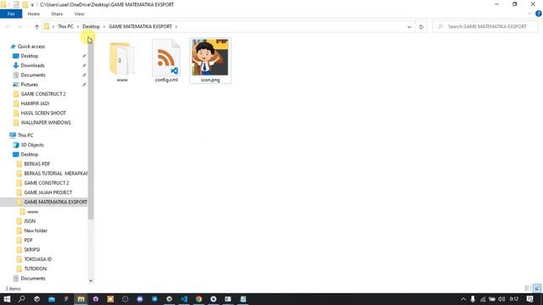The height and width of the screenshot is (305, 543).
Task: Go up one folder level
Action: point(36,26)
